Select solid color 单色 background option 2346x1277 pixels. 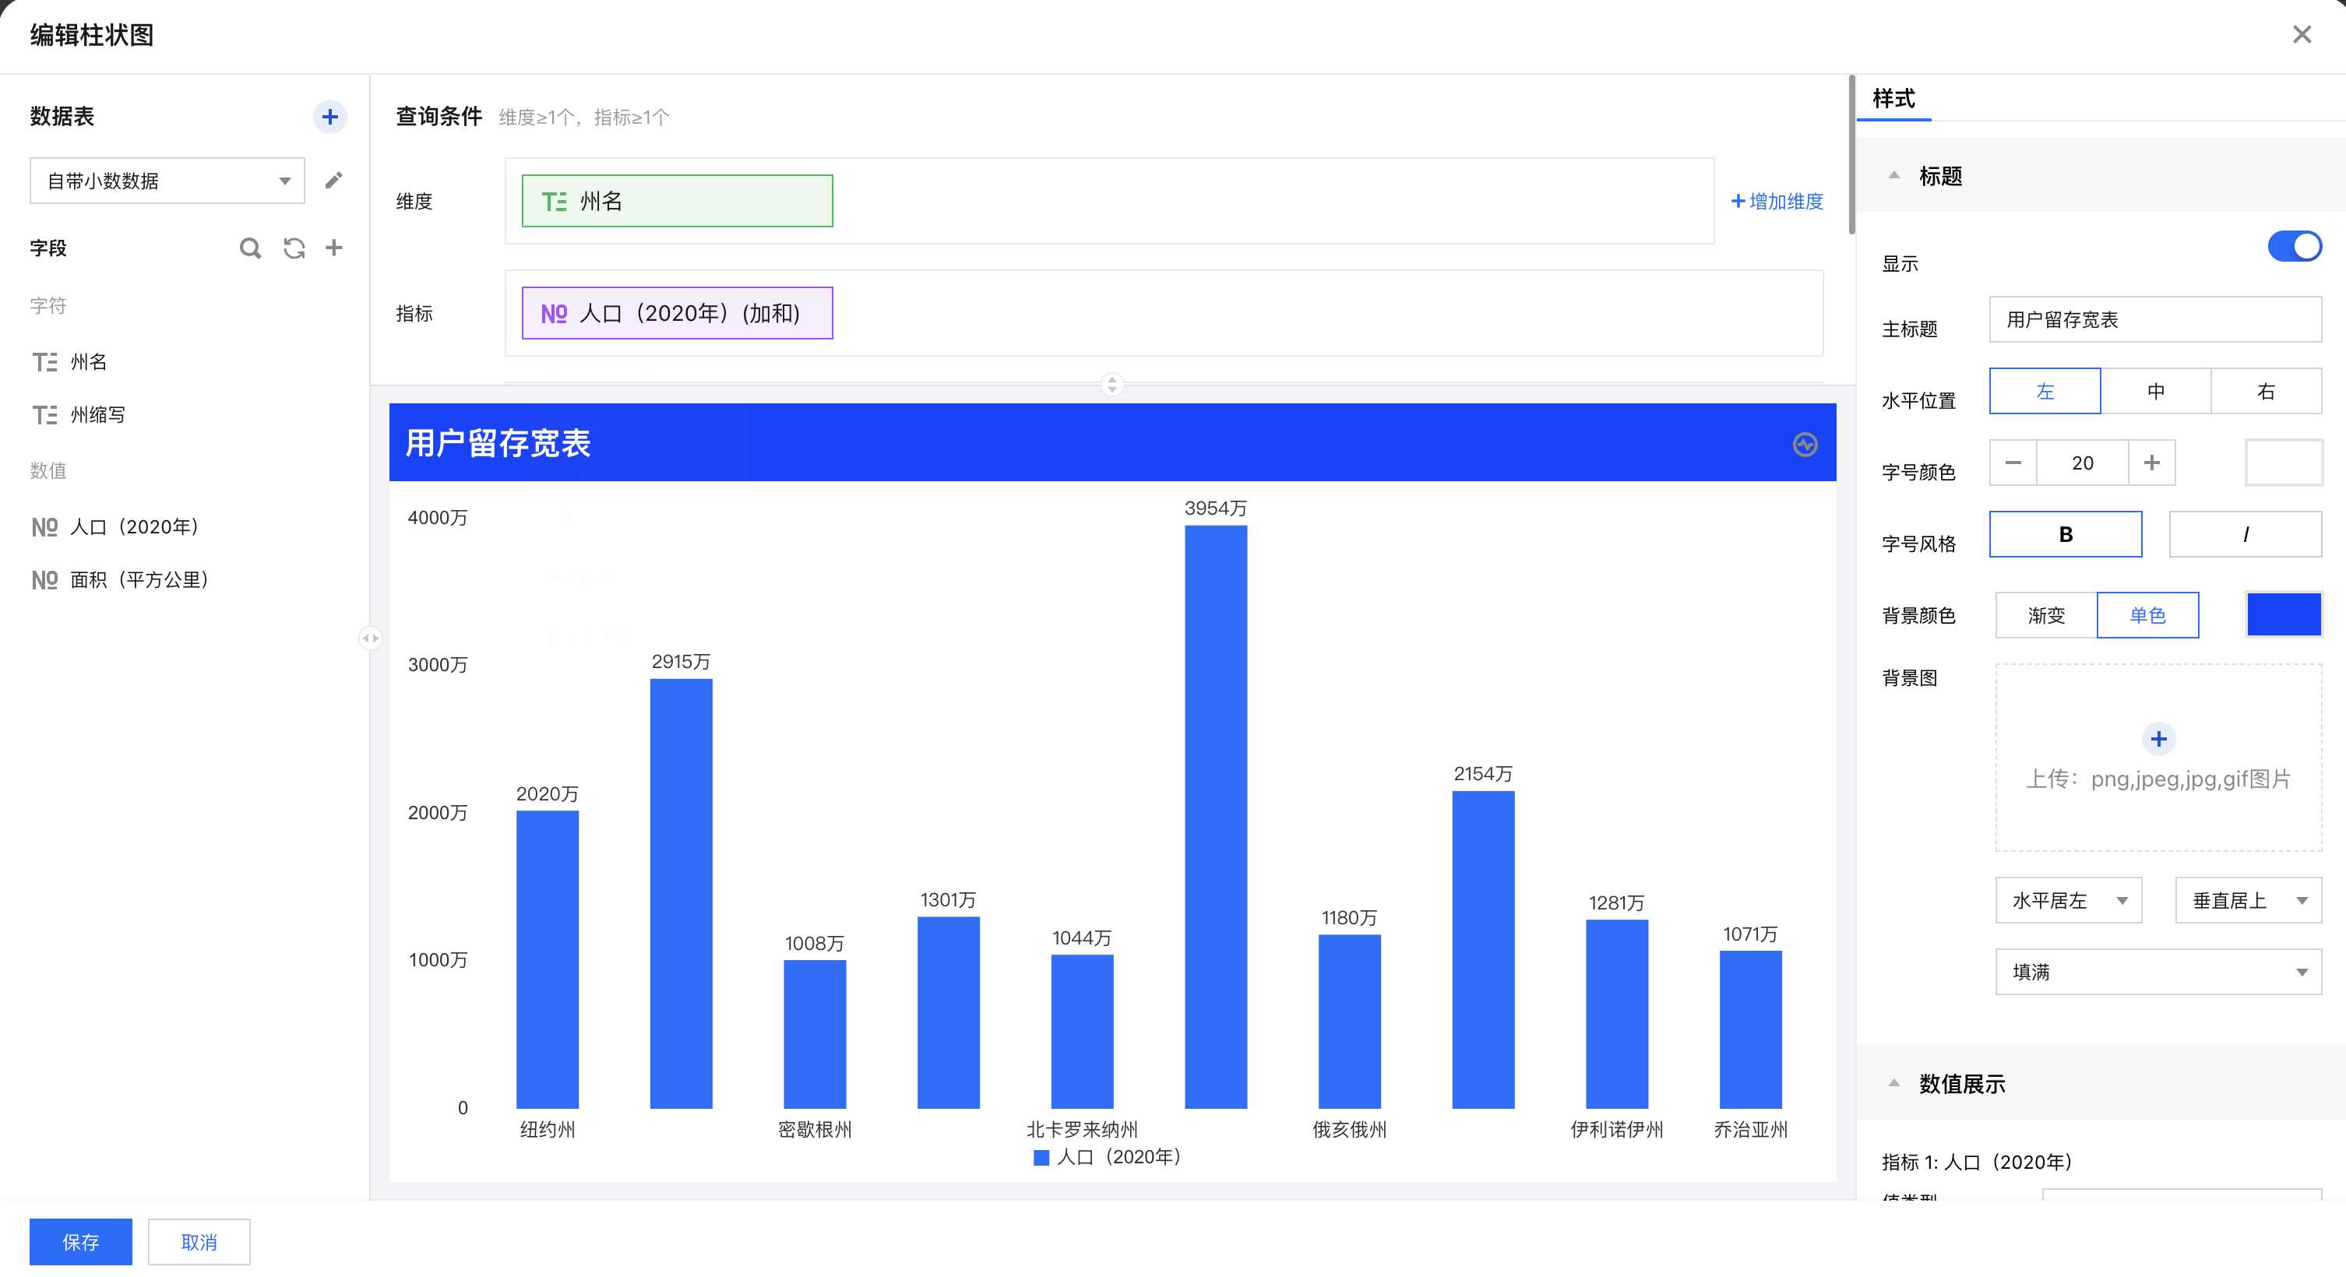(2147, 615)
